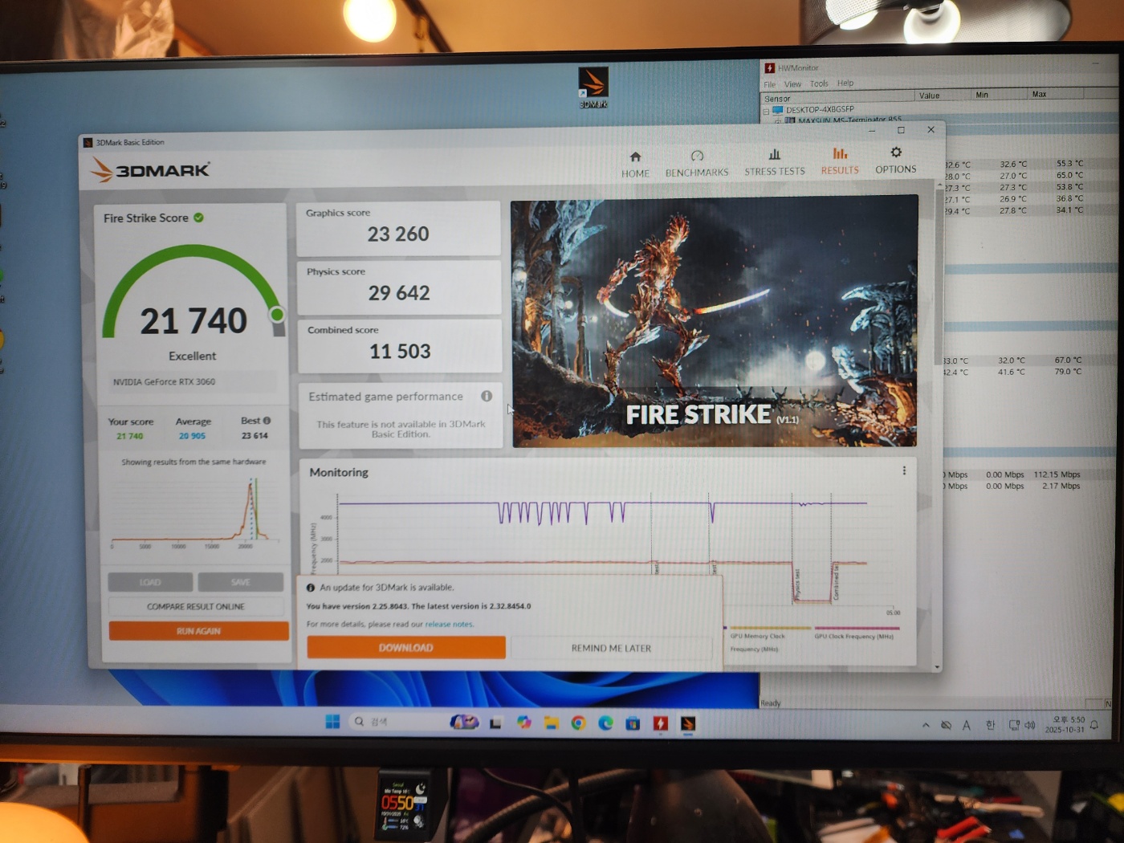The height and width of the screenshot is (843, 1124).
Task: Click the orange DOWNLOAD update button
Action: tap(406, 648)
